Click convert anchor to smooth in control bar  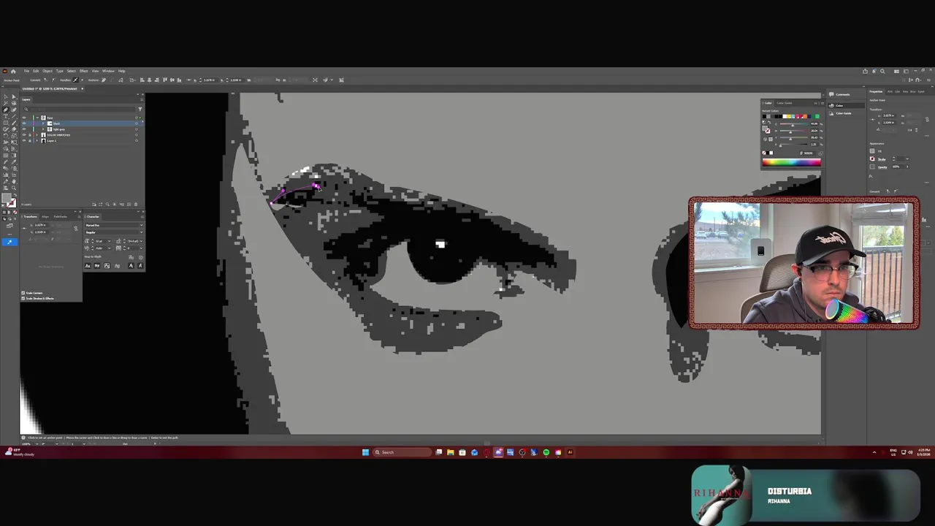point(53,80)
